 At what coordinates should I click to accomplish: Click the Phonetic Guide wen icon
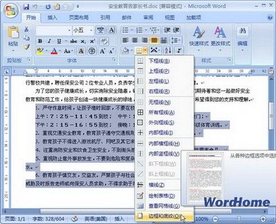100,30
